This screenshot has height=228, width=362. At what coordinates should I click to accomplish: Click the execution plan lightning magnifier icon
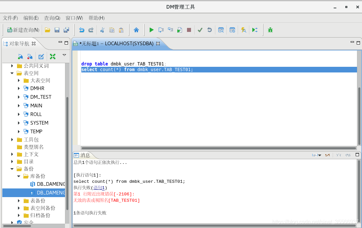coord(244,30)
